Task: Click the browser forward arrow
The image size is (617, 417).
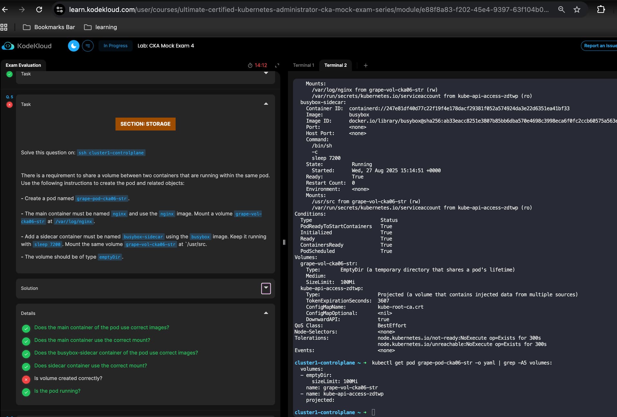Action: coord(22,10)
